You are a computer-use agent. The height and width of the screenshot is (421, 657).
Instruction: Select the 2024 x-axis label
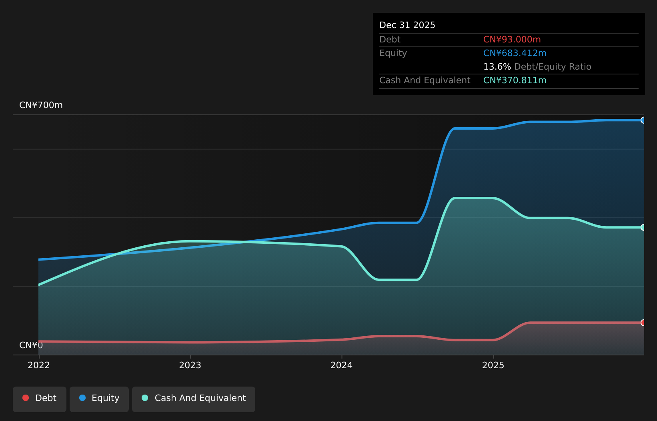pos(341,365)
